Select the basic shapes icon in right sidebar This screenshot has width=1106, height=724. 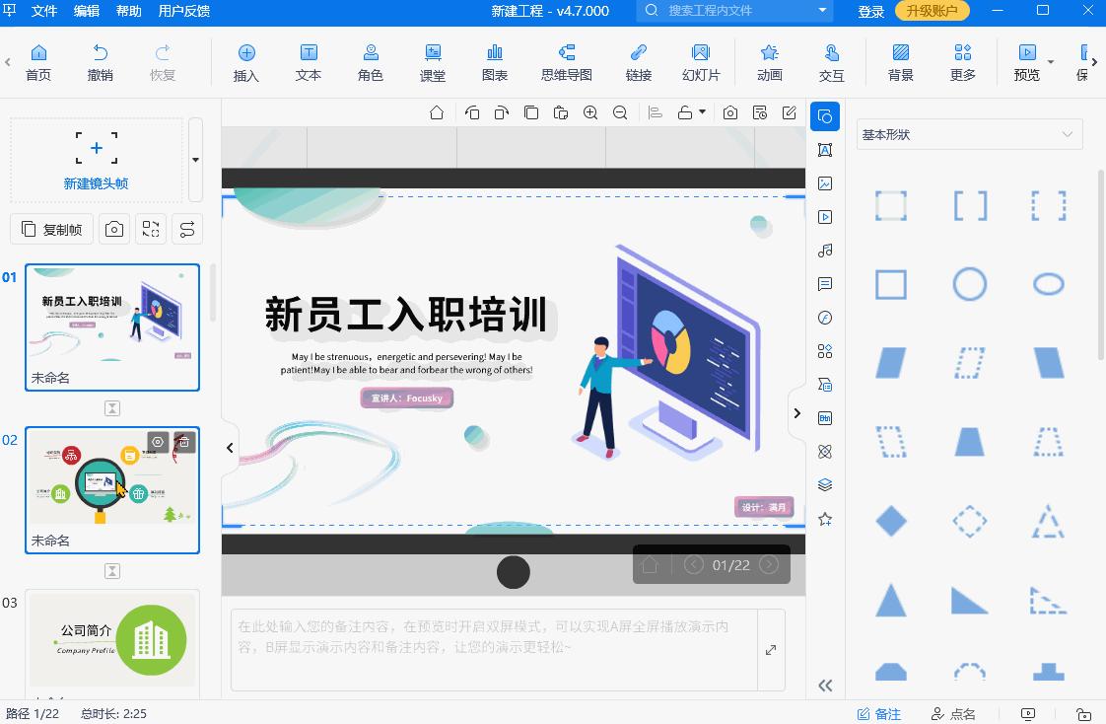825,115
